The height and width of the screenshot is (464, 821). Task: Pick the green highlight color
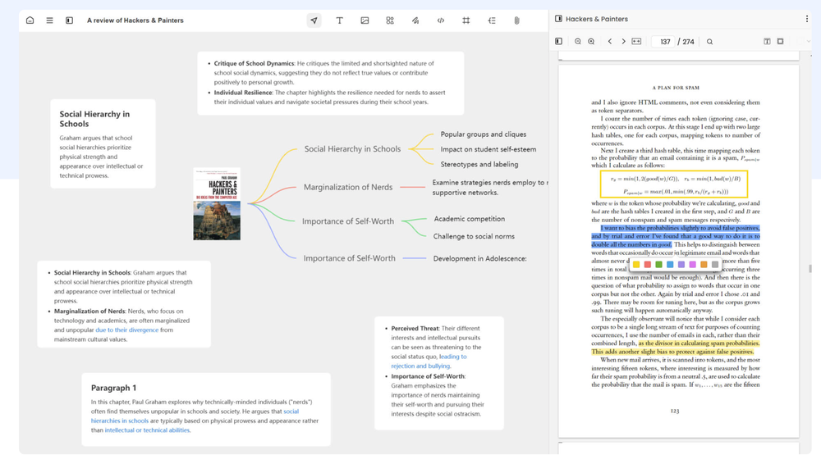click(658, 265)
